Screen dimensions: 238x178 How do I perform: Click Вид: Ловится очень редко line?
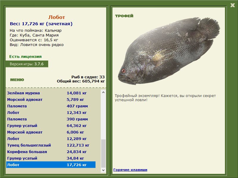click(x=37, y=45)
